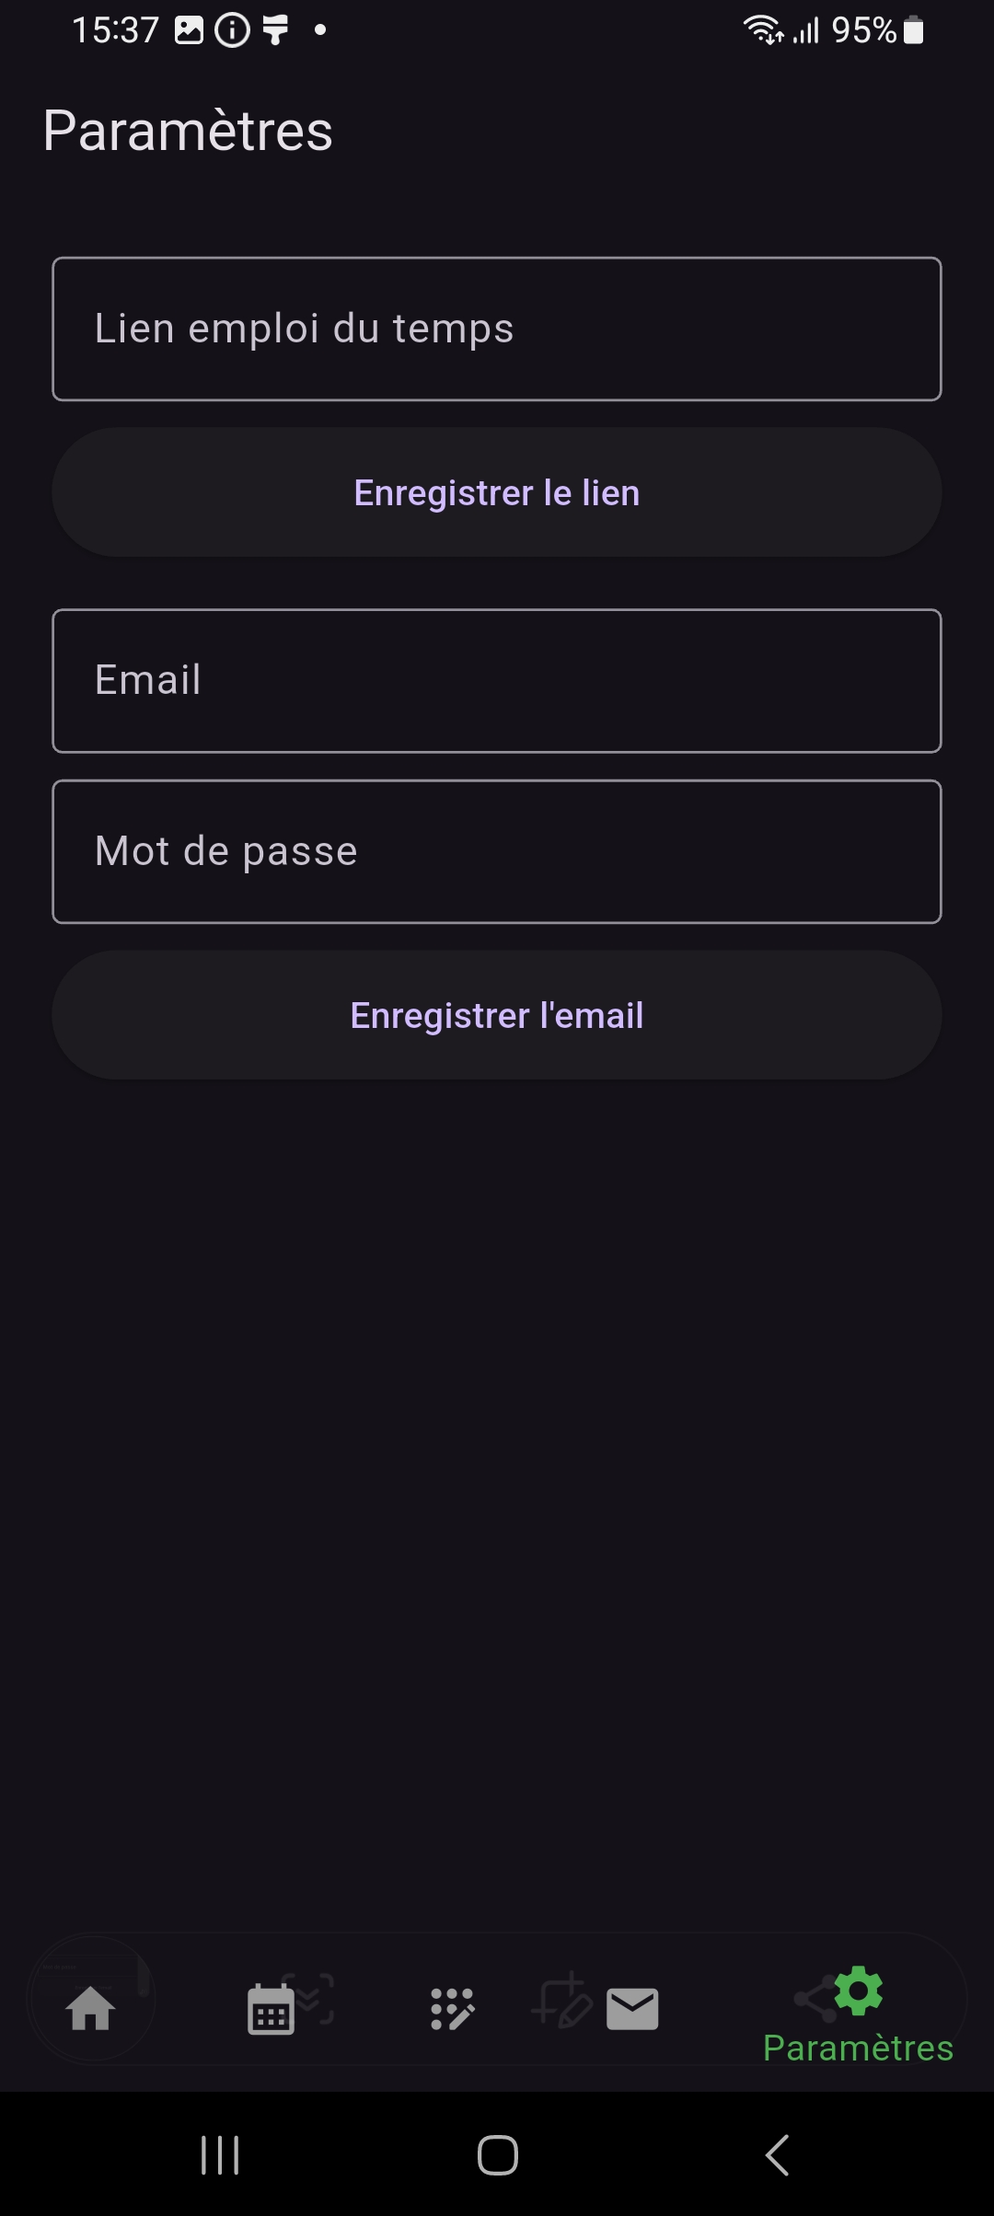
Task: Click inside the Email field
Action: pos(497,680)
